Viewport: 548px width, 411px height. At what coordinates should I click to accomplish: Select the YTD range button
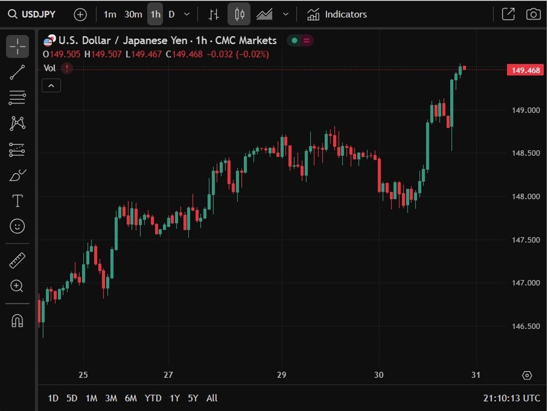click(152, 398)
